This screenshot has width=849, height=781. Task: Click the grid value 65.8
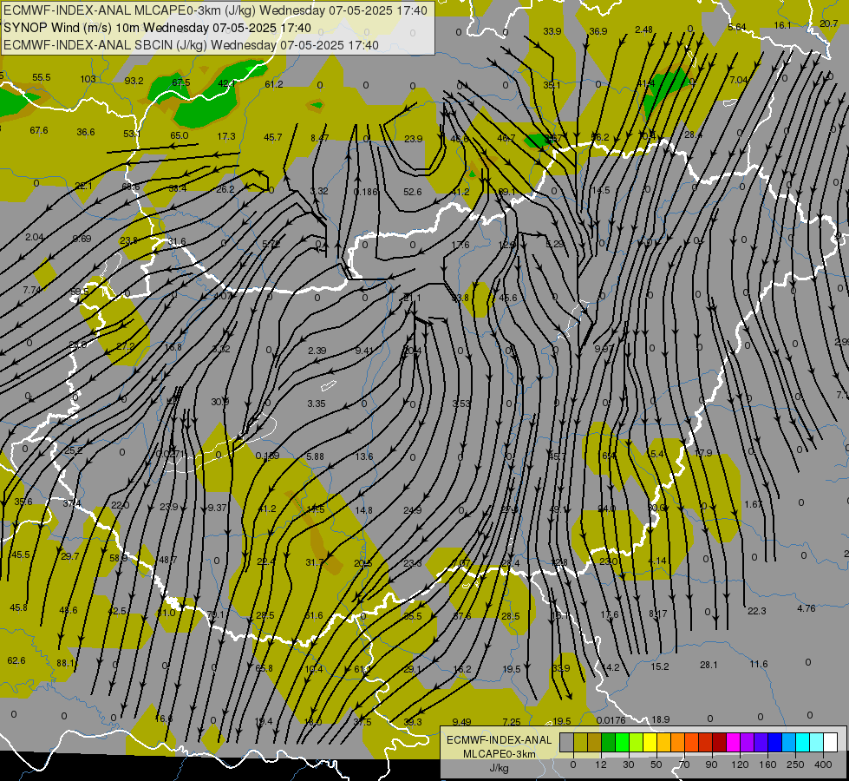[264, 668]
